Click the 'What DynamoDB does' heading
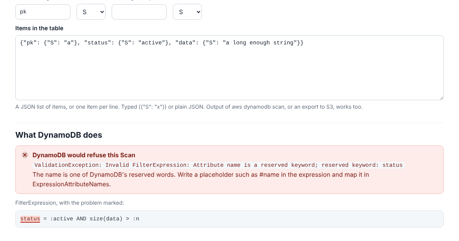The height and width of the screenshot is (241, 459). click(x=59, y=135)
